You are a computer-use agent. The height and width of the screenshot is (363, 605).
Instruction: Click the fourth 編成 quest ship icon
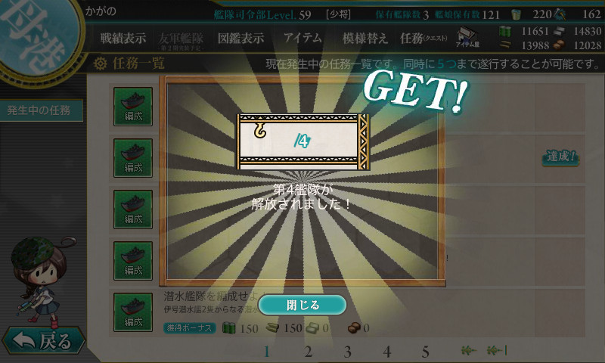coord(133,261)
